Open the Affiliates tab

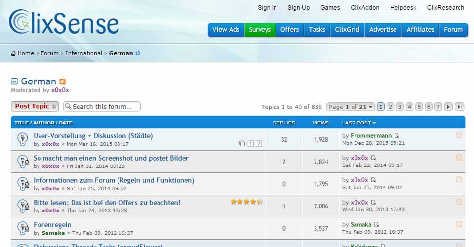click(421, 30)
